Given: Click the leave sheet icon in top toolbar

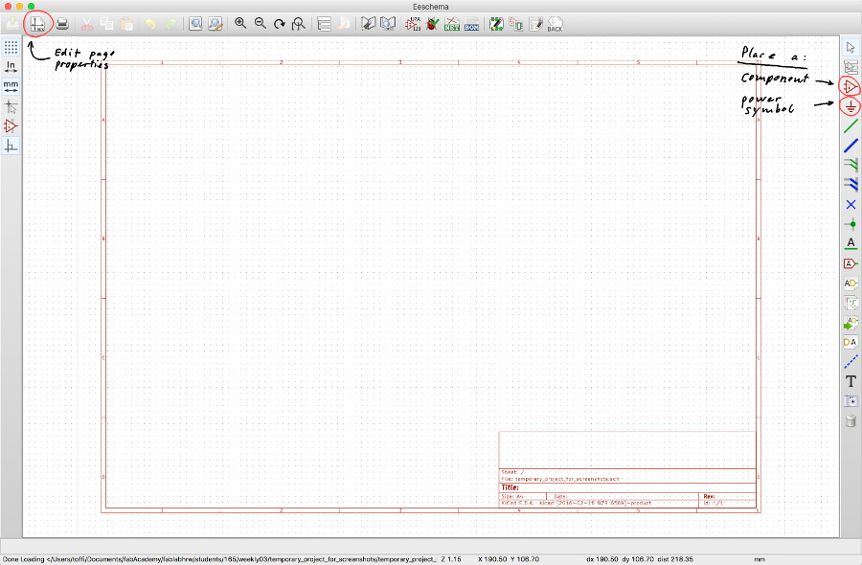Looking at the screenshot, I should [344, 24].
